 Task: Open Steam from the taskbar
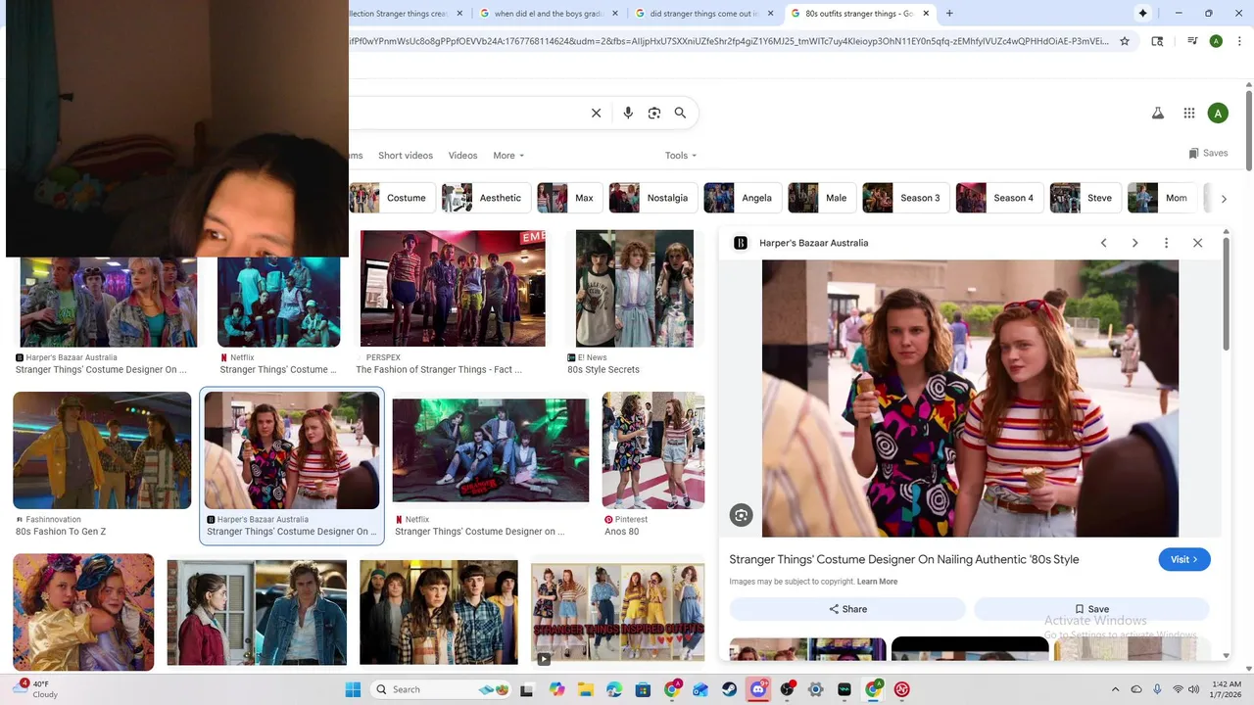[730, 689]
